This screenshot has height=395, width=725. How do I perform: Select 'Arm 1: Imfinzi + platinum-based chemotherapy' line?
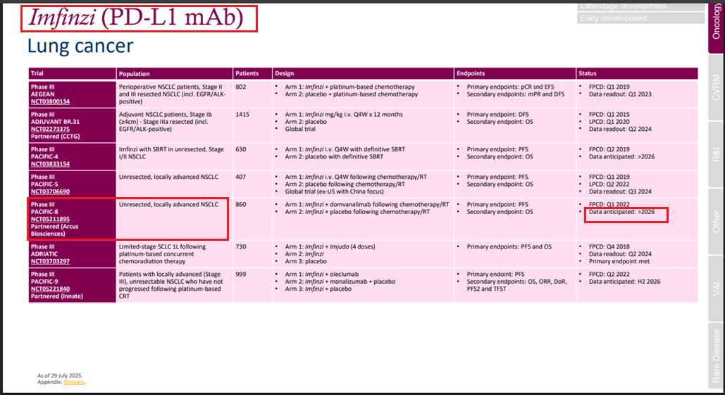coord(350,87)
